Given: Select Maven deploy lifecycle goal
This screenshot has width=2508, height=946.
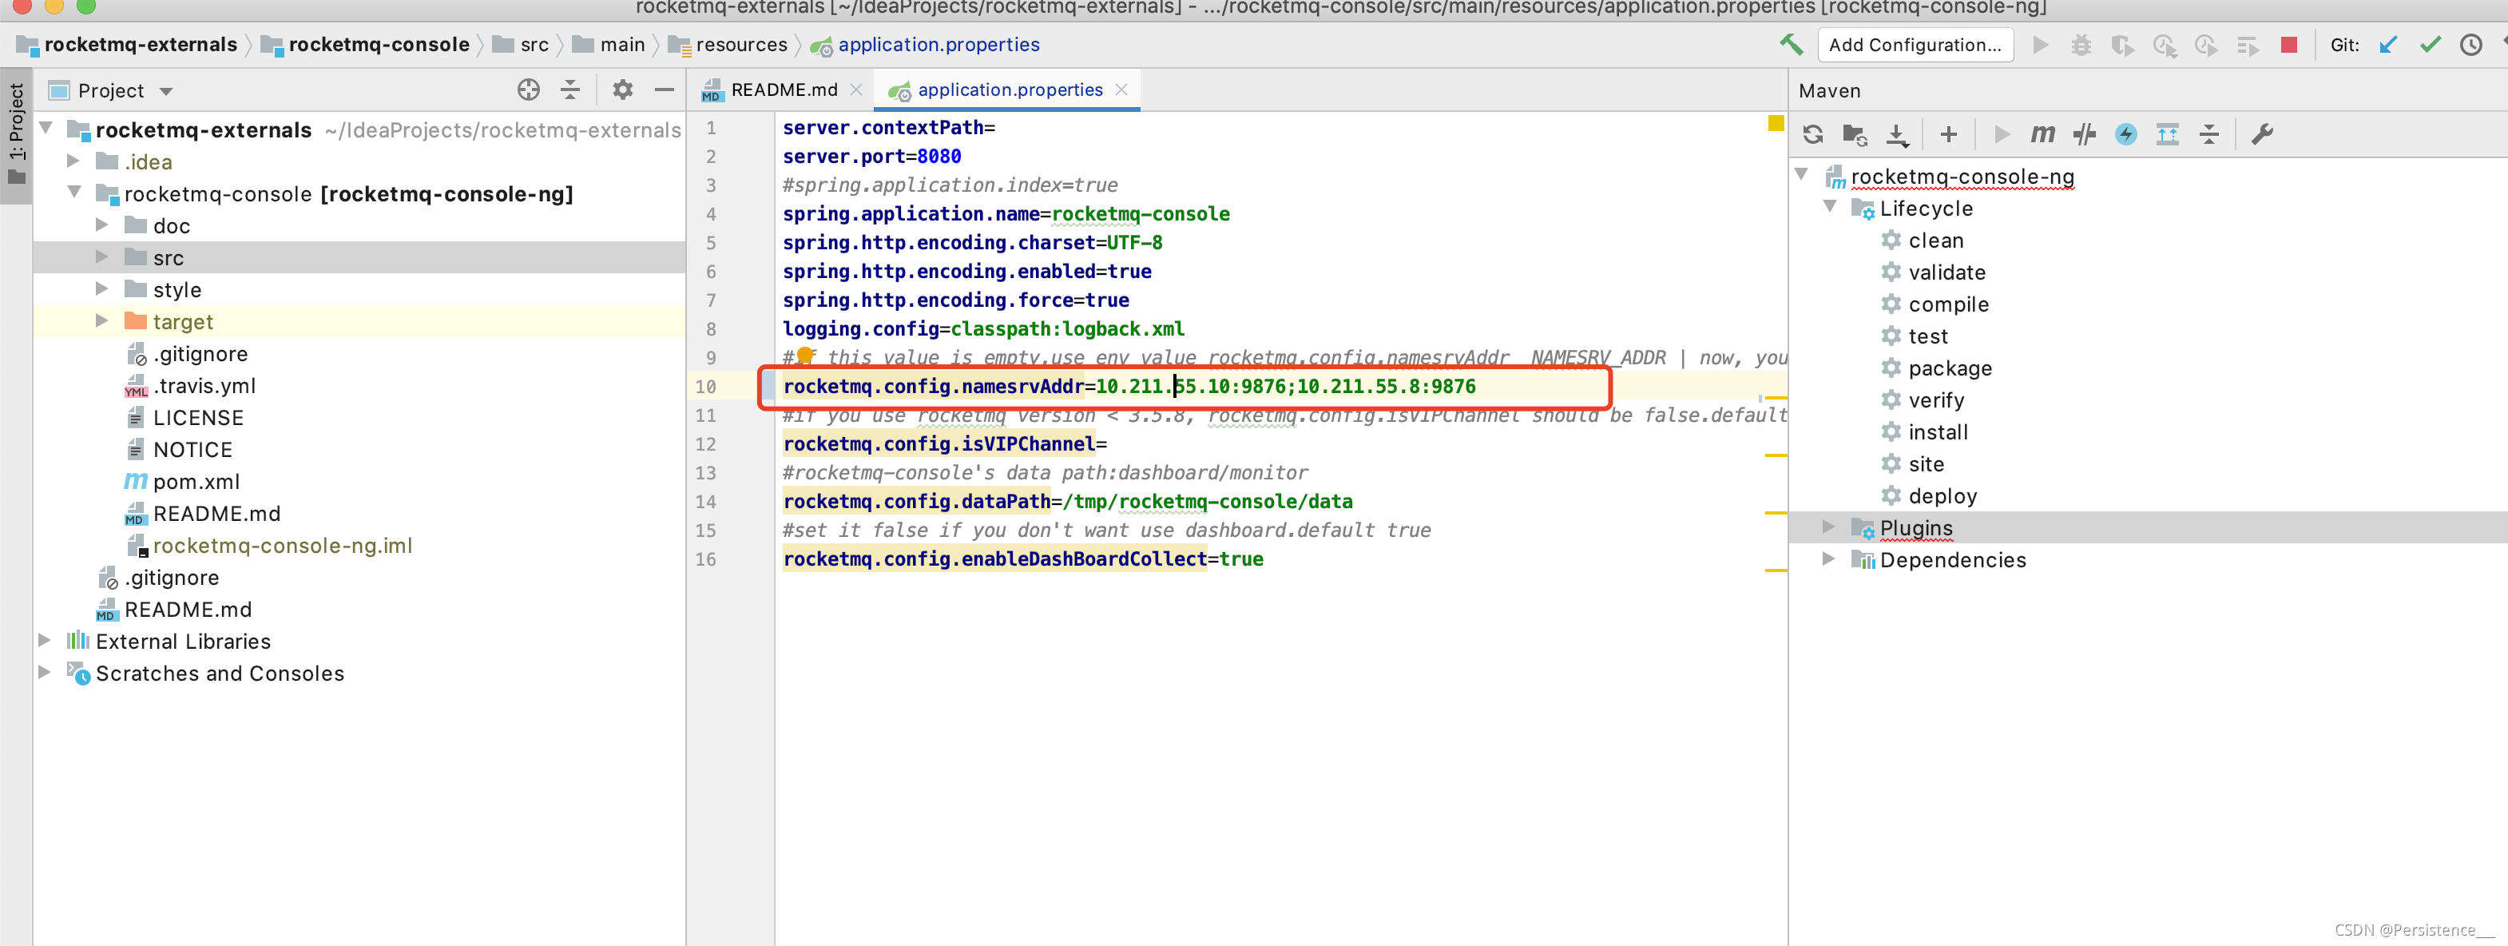Looking at the screenshot, I should click(x=1943, y=496).
